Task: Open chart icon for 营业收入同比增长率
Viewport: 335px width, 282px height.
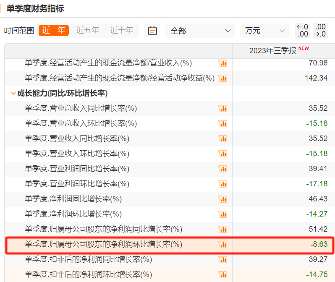Action: click(223, 138)
